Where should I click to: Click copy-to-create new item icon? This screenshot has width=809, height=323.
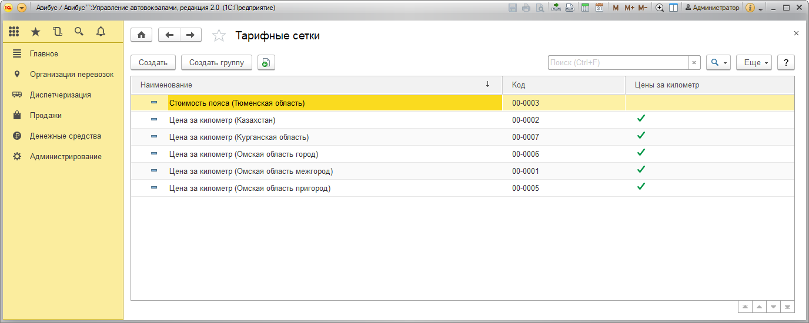click(266, 63)
